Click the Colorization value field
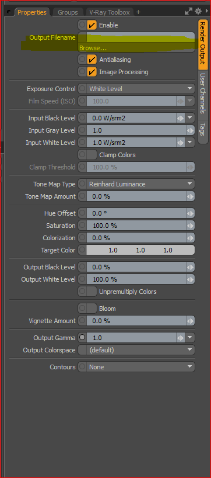 [x=136, y=238]
